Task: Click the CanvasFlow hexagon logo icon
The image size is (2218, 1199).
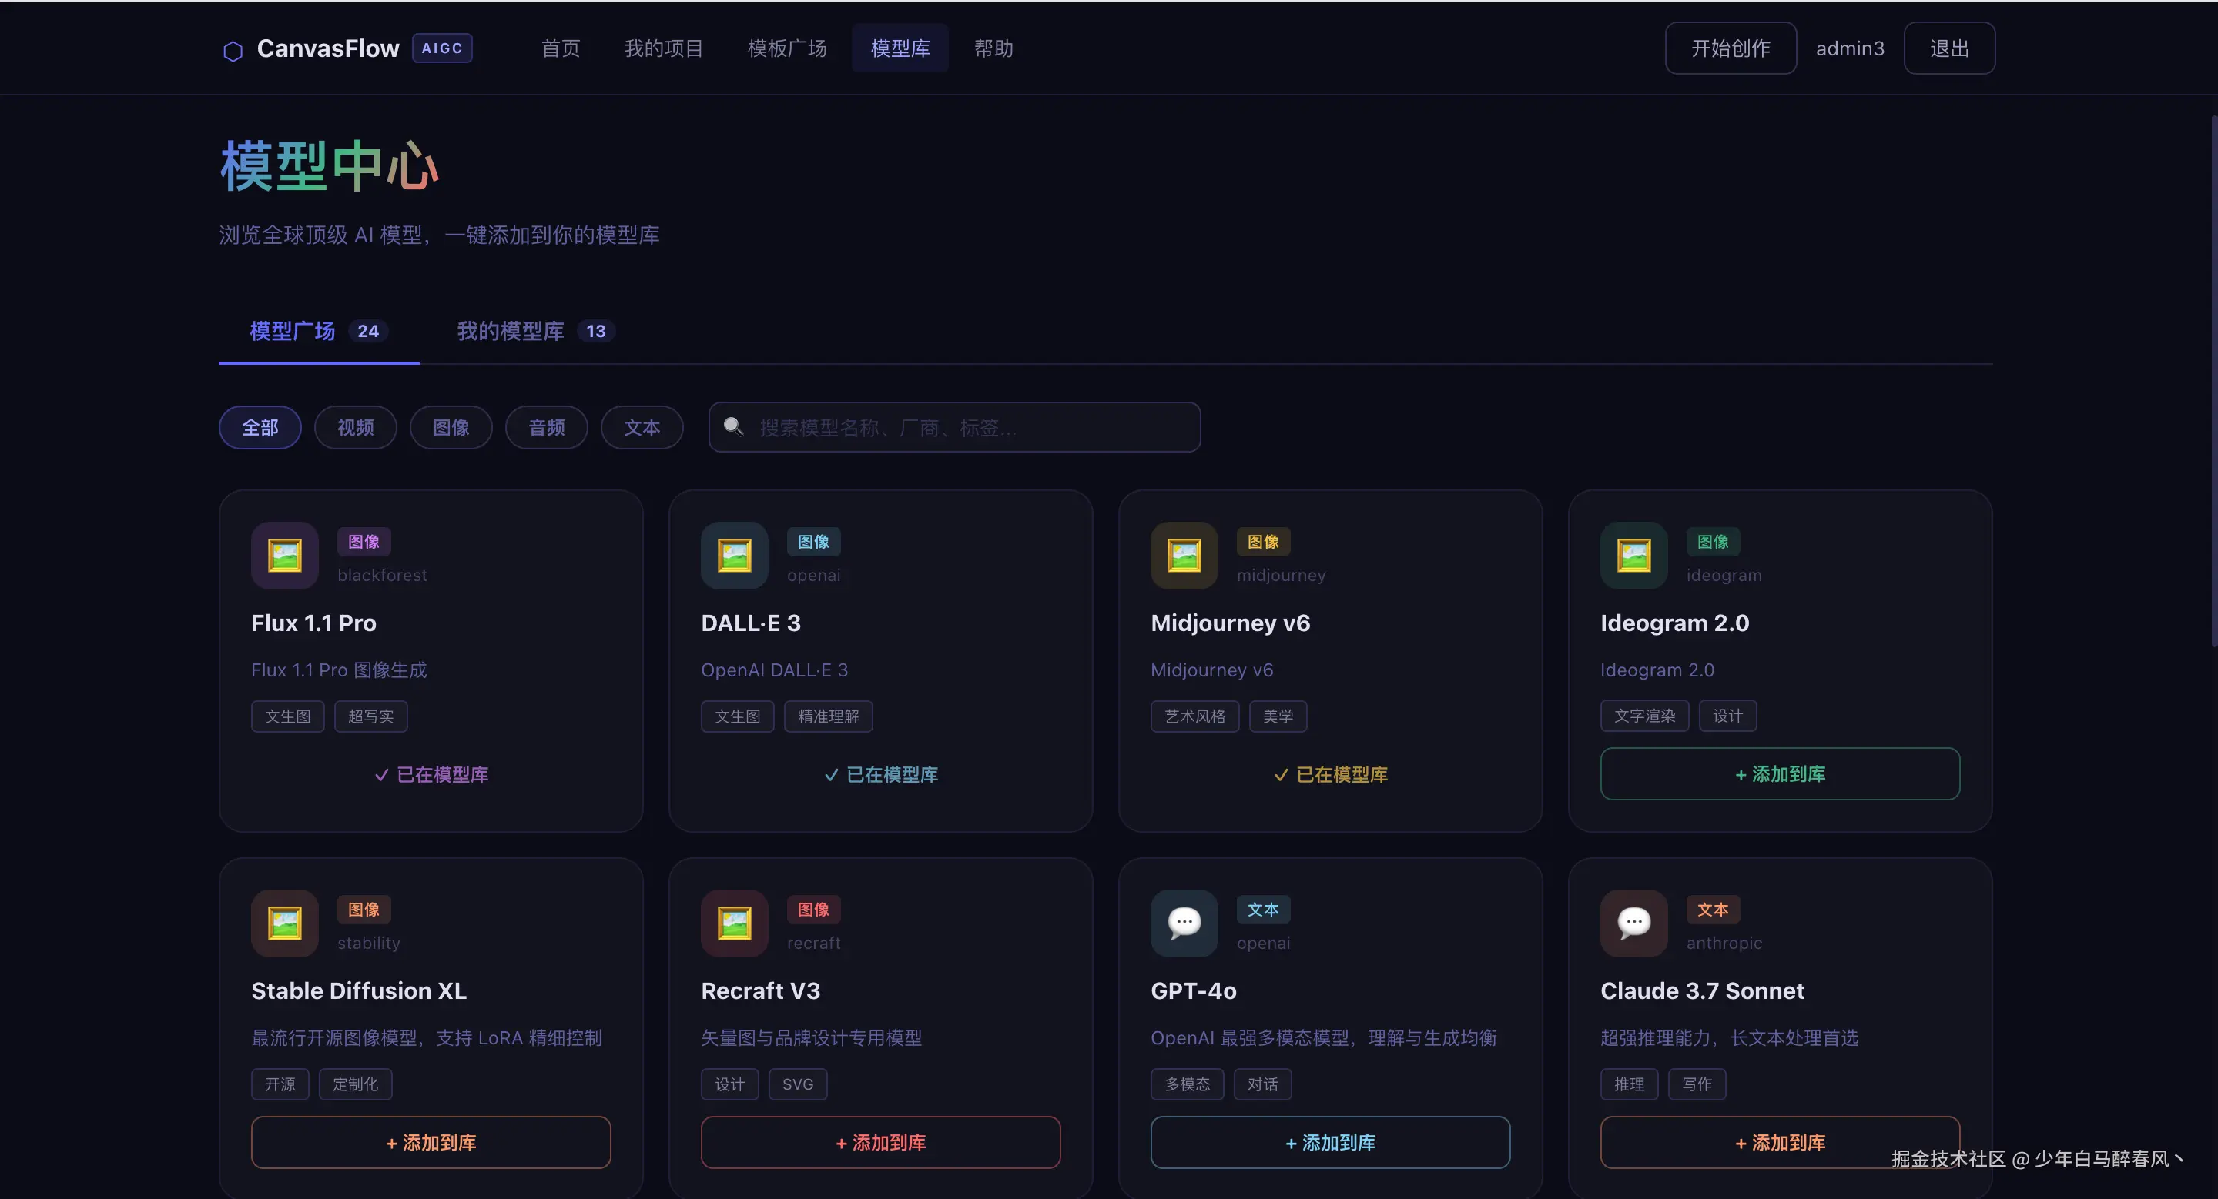Action: (233, 51)
